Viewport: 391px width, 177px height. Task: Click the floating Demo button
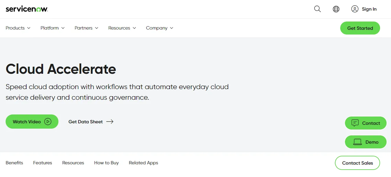click(366, 142)
